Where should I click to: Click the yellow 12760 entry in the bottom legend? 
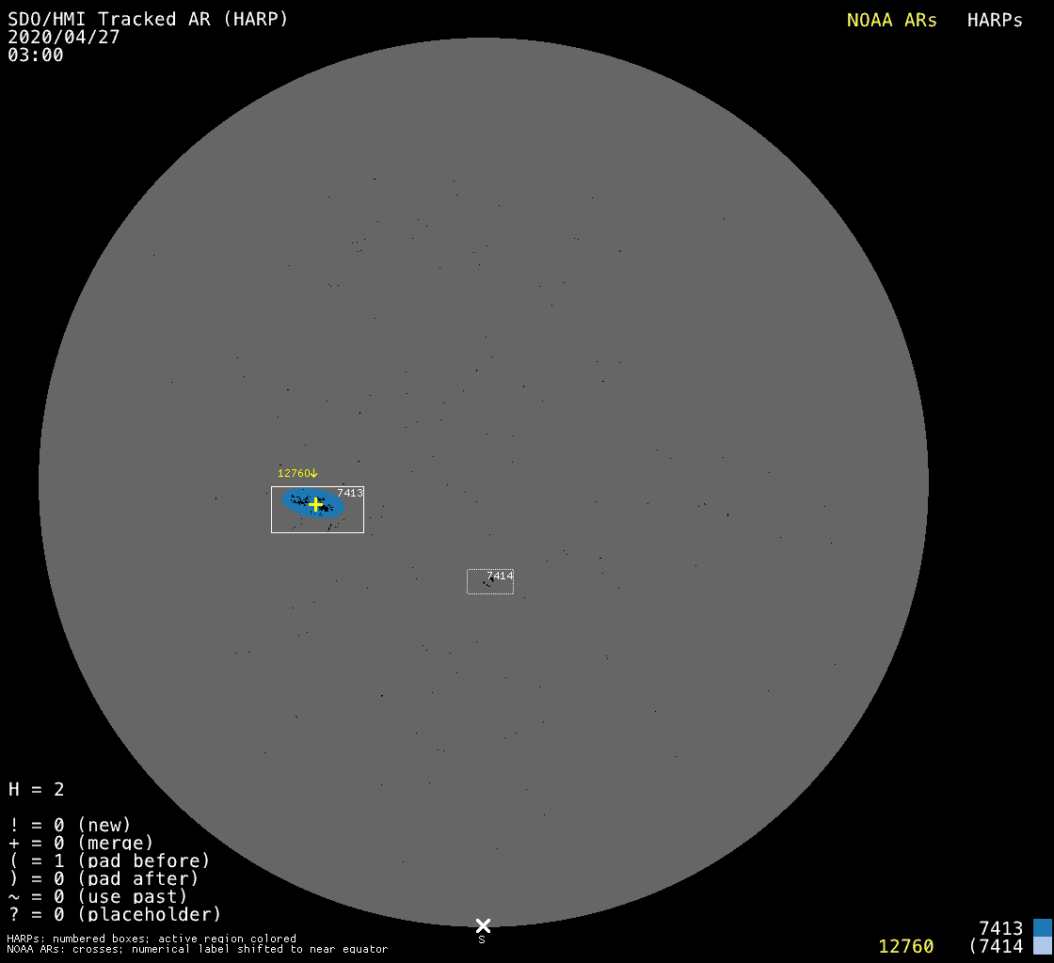[x=905, y=946]
